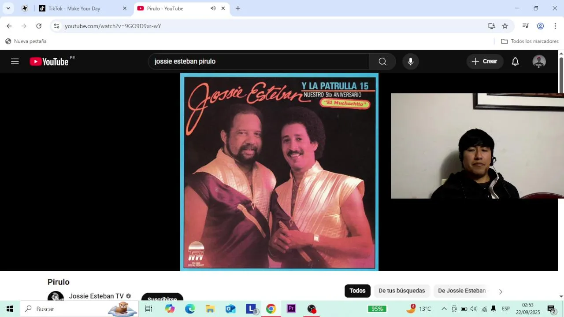Click the Crear button

pyautogui.click(x=485, y=62)
